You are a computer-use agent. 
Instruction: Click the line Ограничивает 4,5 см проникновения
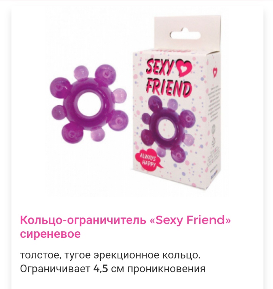pyautogui.click(x=113, y=269)
